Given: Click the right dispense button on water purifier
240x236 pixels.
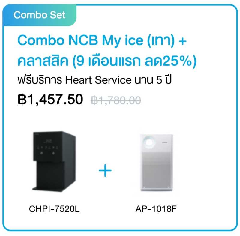Looking at the screenshot, I should click(x=53, y=153).
